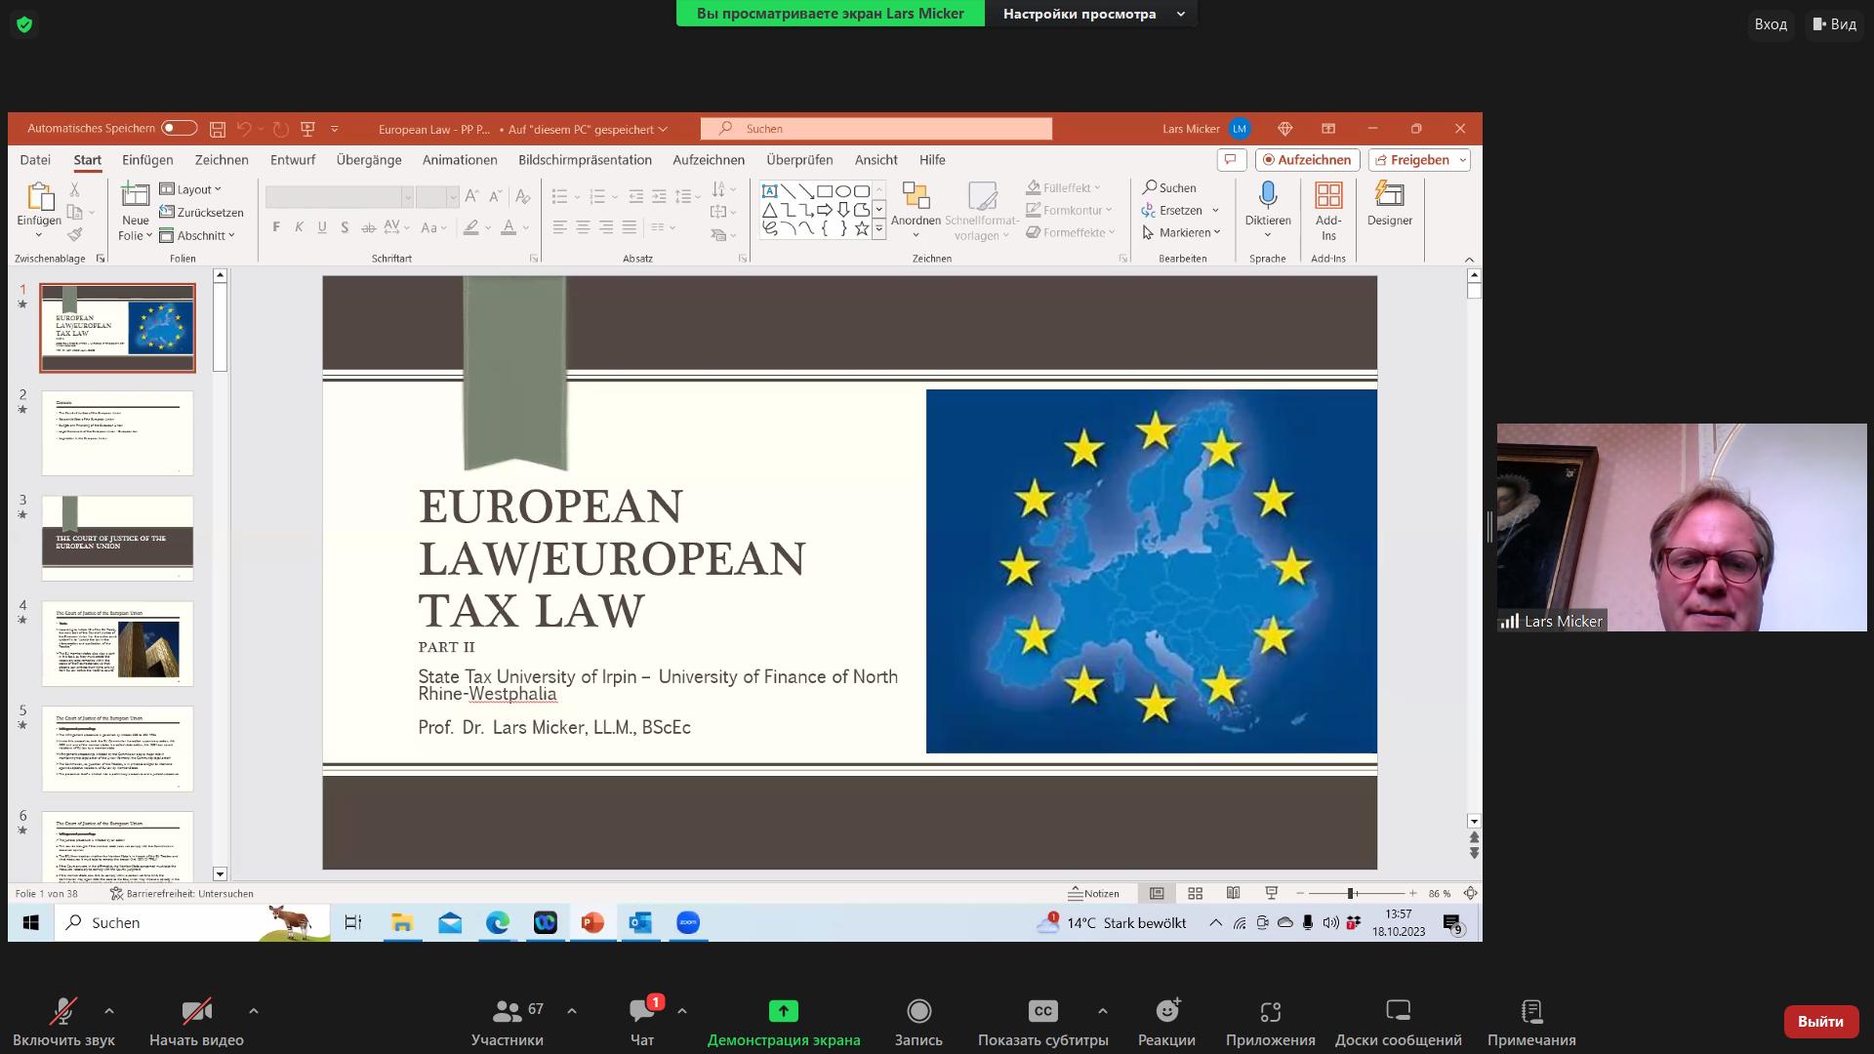Click the bullet list icon
Viewport: 1874px width, 1054px height.
tap(559, 197)
